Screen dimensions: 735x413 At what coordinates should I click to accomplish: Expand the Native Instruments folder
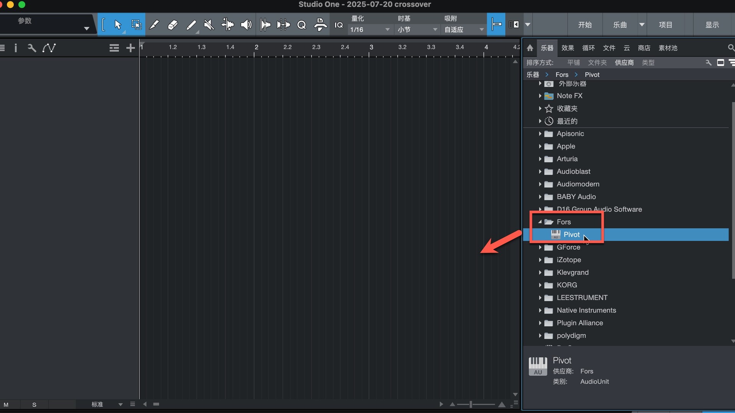tap(540, 310)
